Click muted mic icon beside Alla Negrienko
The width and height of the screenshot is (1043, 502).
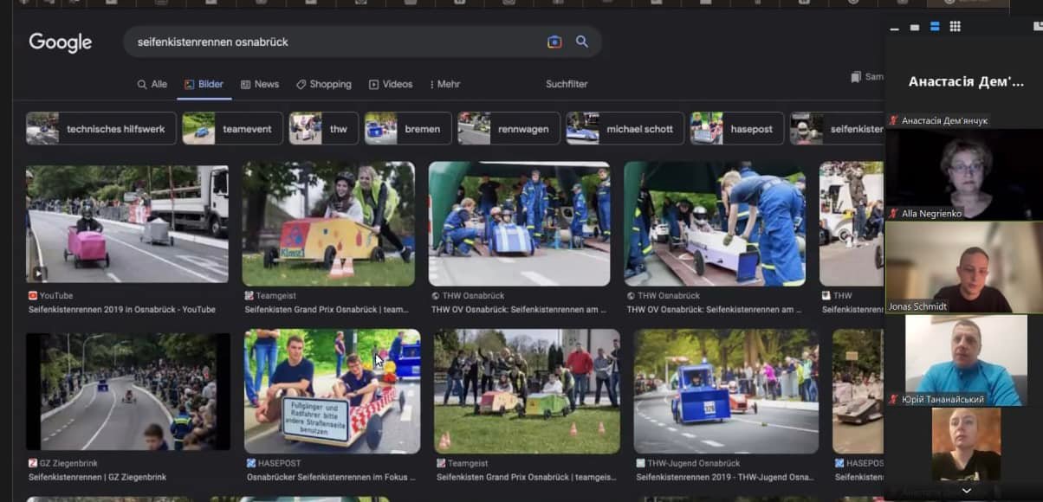pyautogui.click(x=893, y=213)
